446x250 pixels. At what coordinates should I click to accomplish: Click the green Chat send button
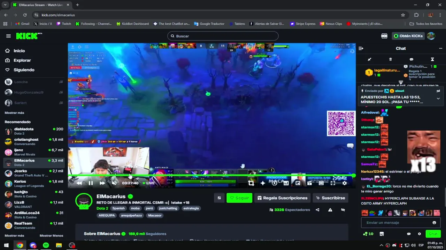(x=433, y=234)
